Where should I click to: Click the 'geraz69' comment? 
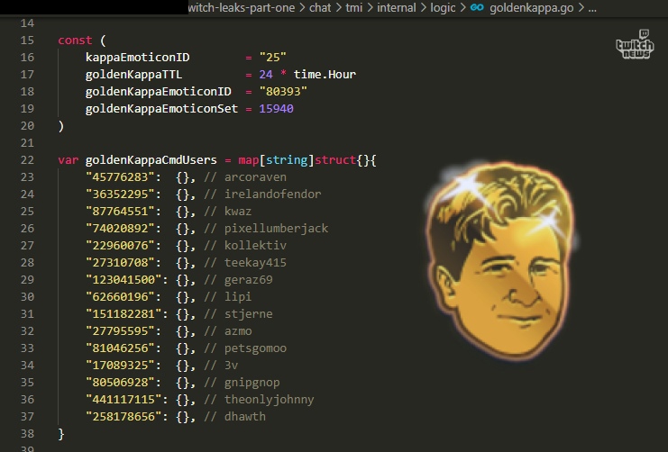249,280
